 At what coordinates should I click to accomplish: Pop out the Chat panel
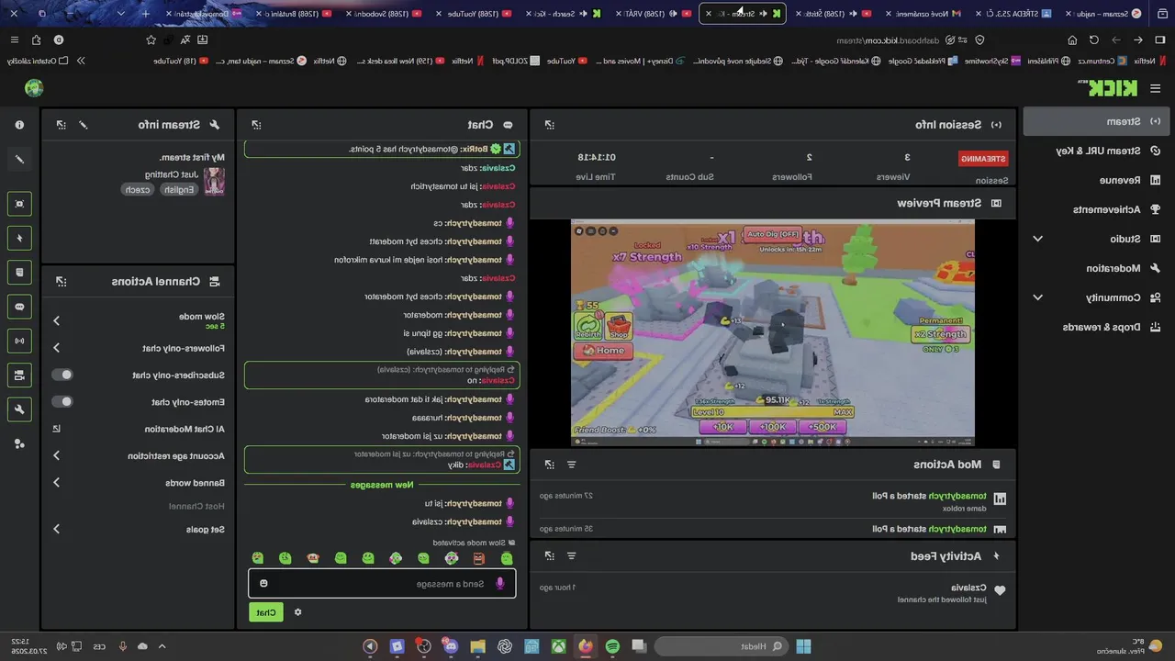point(256,125)
